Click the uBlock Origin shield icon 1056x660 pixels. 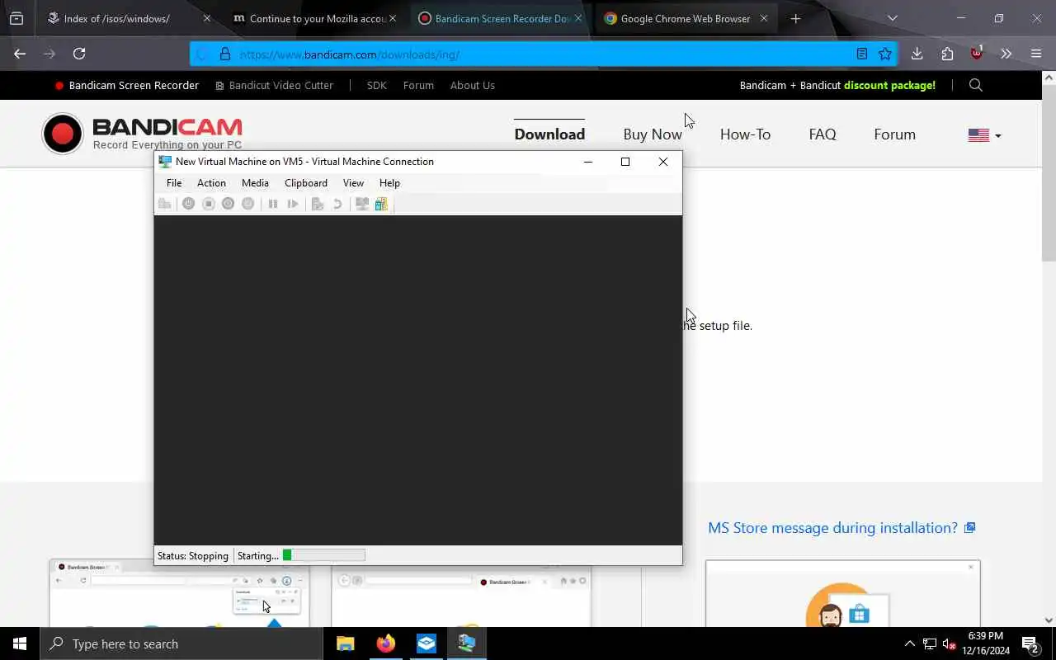coord(977,54)
